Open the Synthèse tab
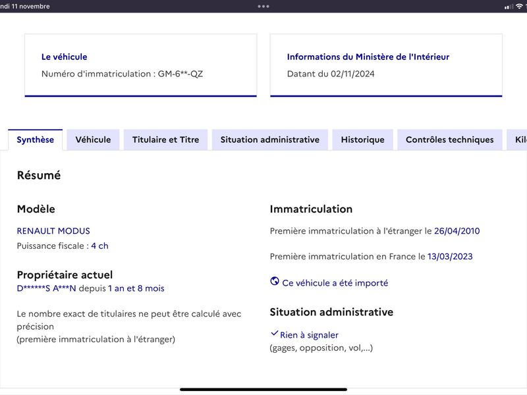Viewport: 527px width, 395px height. tap(36, 140)
